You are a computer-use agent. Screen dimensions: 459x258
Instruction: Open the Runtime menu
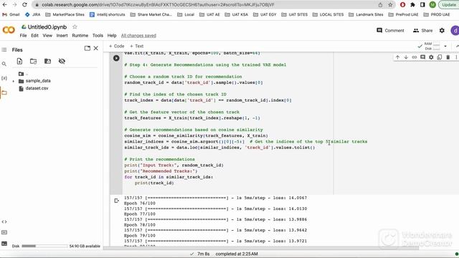(80, 35)
